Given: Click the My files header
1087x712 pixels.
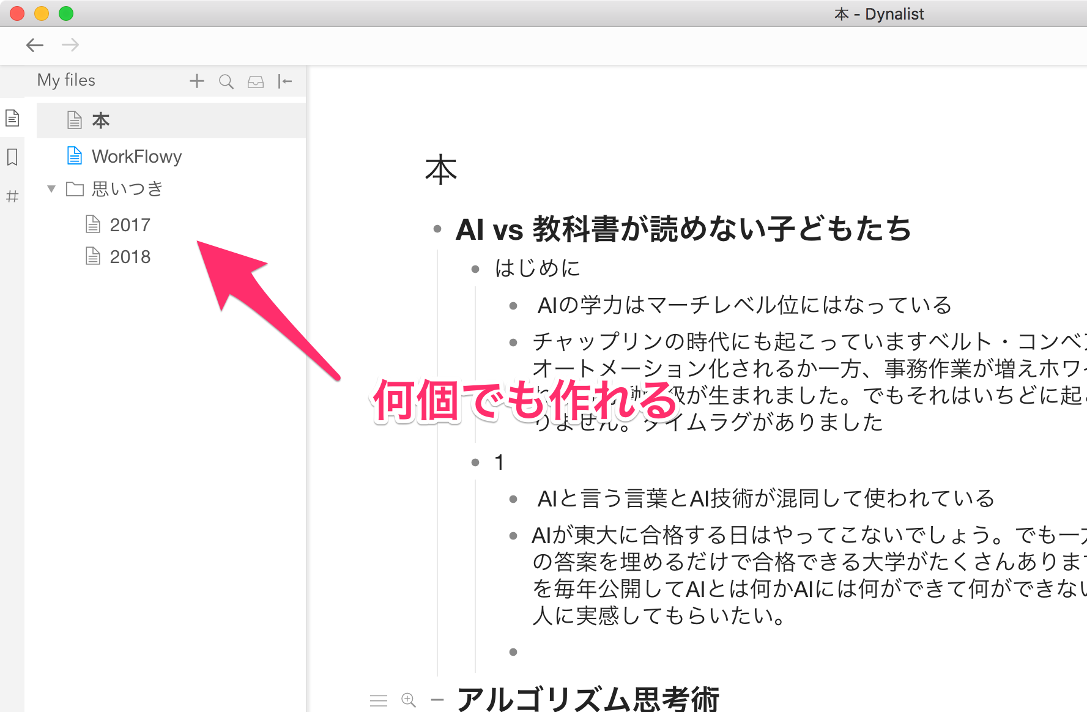Looking at the screenshot, I should pyautogui.click(x=66, y=80).
